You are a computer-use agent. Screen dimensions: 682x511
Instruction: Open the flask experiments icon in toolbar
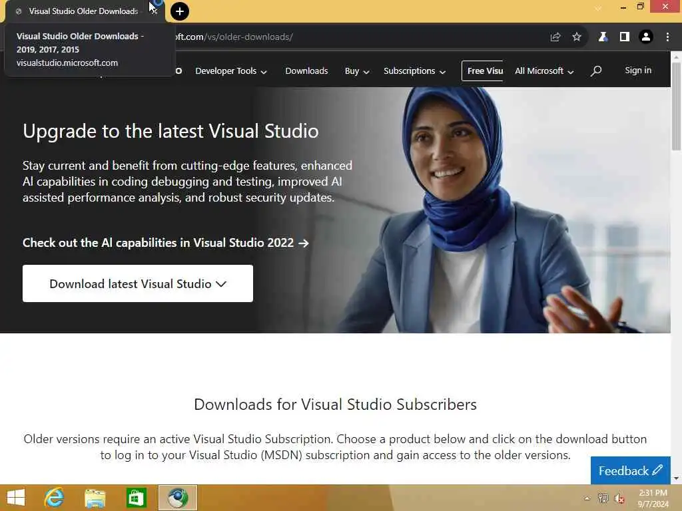click(x=603, y=37)
